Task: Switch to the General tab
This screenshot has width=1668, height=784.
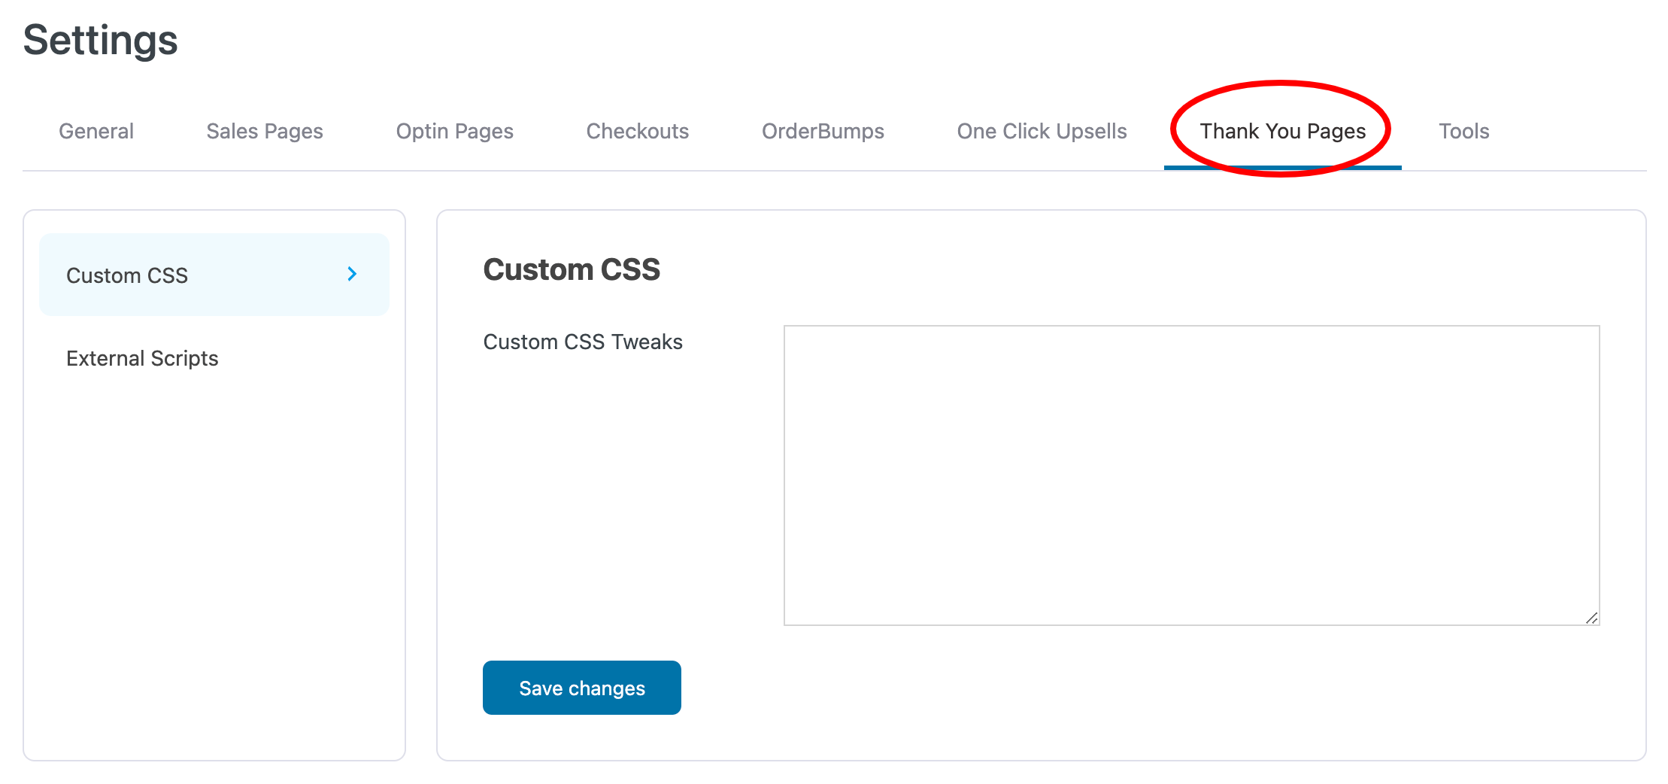Action: pyautogui.click(x=96, y=131)
